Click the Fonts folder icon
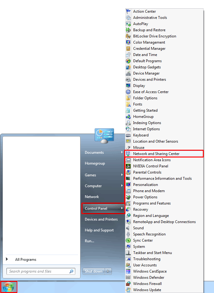The width and height of the screenshot is (214, 293). [x=128, y=104]
